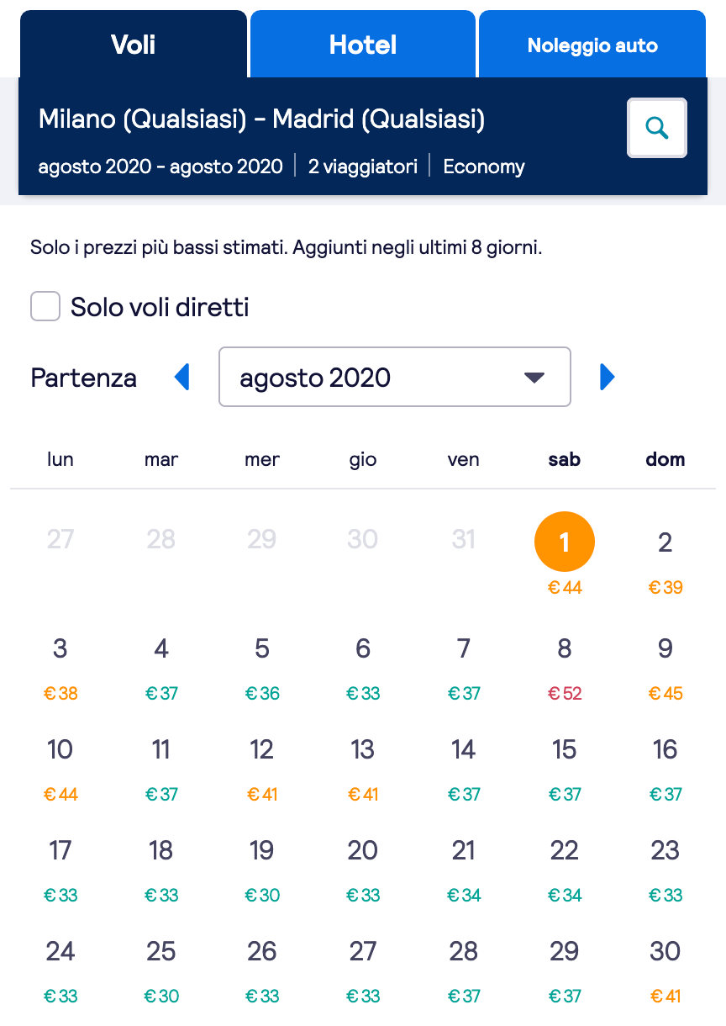Switch to the Hotel tab
Viewport: 726px width, 1026px height.
click(x=363, y=45)
